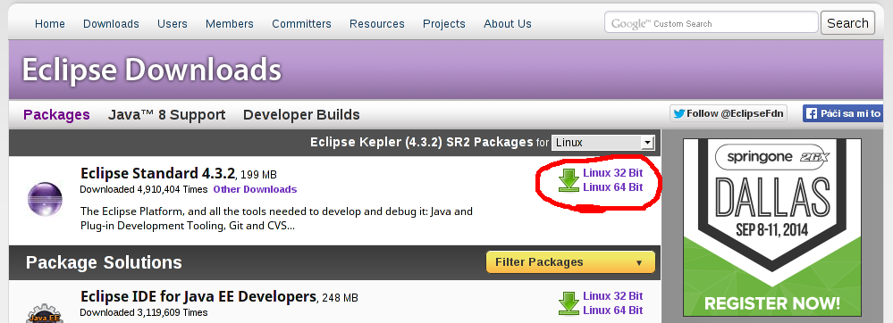Open the Downloads menu item
This screenshot has height=323, width=893.
click(x=111, y=24)
